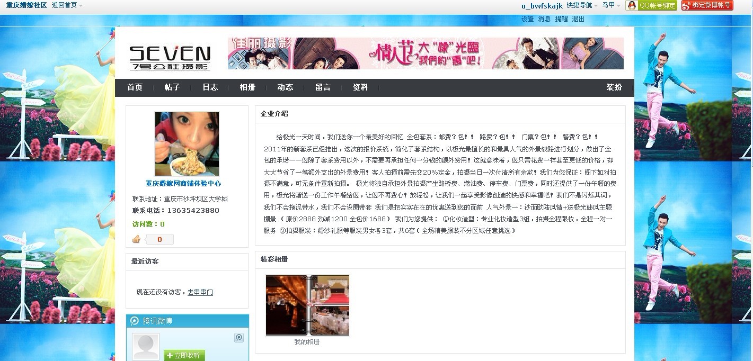Open the 消息 link
This screenshot has width=753, height=361.
coord(544,19)
